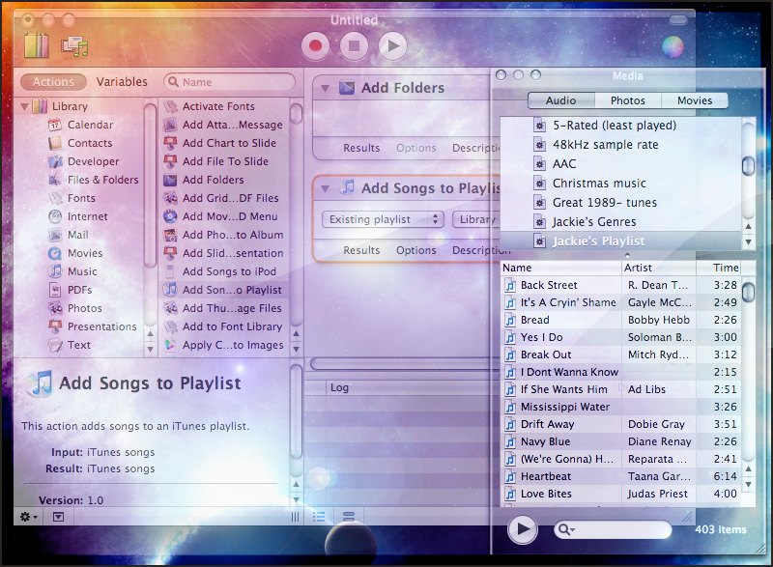Play selected song with Media window play button
Screen dimensions: 773x567
[x=523, y=529]
